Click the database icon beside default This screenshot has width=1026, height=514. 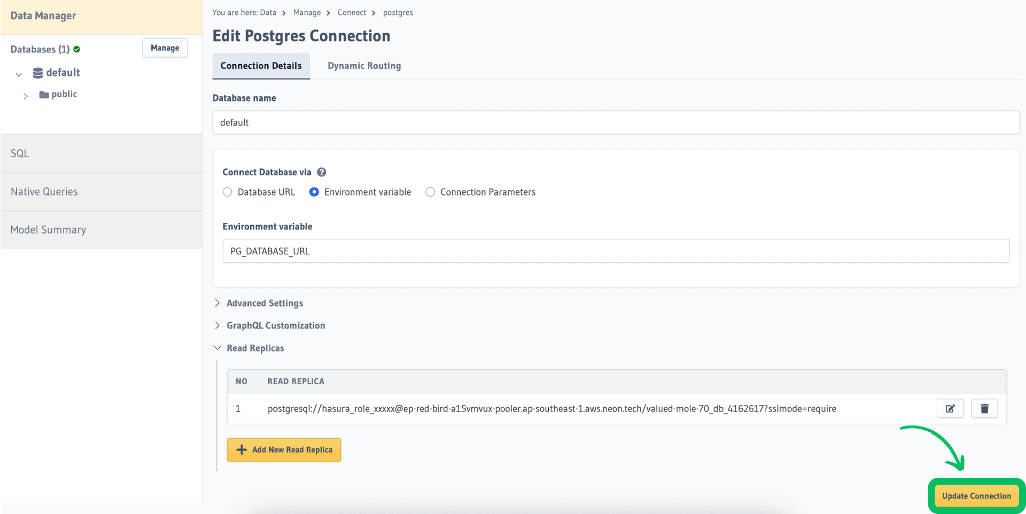(37, 73)
